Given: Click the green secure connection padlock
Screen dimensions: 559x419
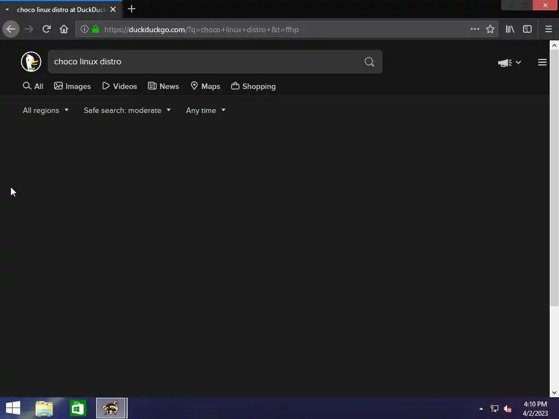Looking at the screenshot, I should coord(96,29).
